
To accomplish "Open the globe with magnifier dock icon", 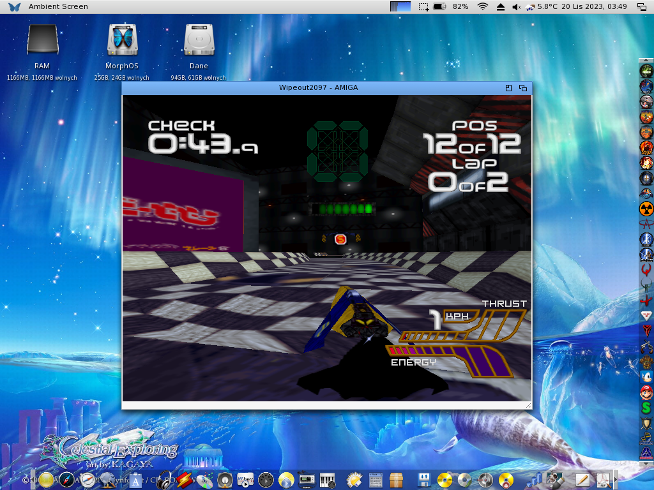I will click(107, 480).
